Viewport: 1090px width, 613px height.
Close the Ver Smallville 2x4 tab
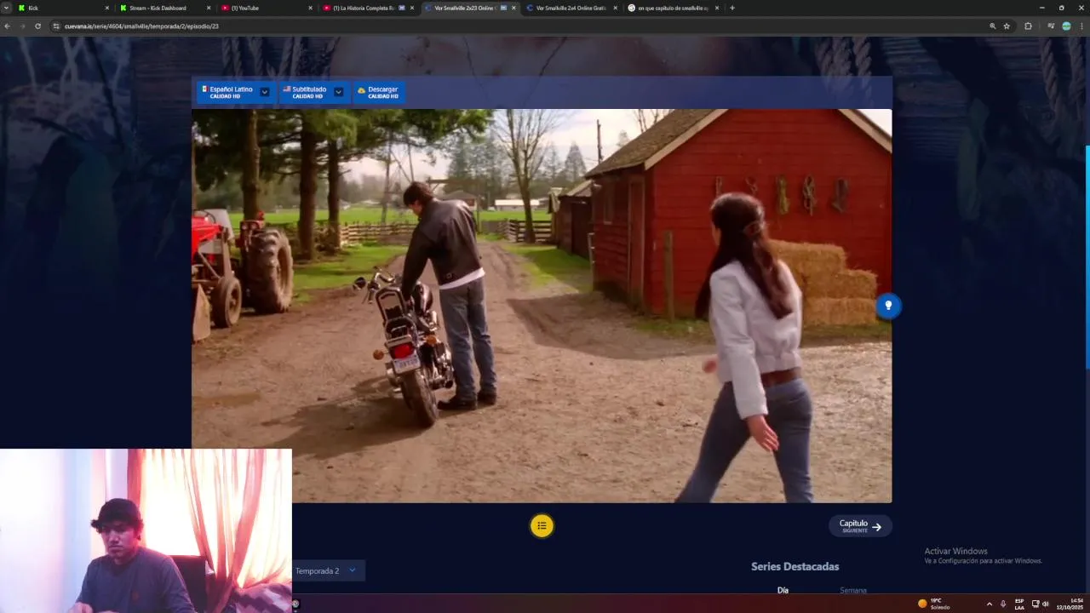point(615,8)
